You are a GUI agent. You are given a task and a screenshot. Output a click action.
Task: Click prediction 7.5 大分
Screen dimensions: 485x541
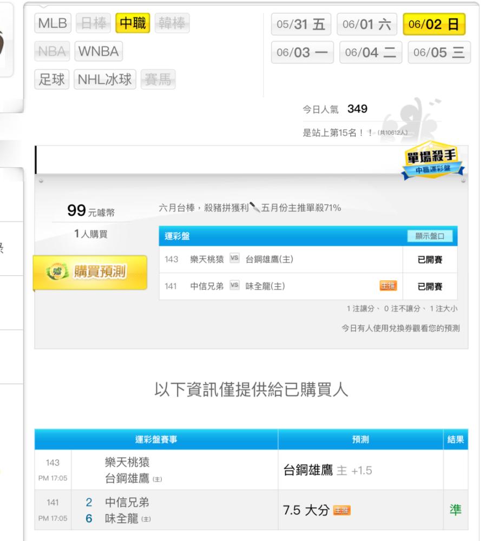click(306, 510)
